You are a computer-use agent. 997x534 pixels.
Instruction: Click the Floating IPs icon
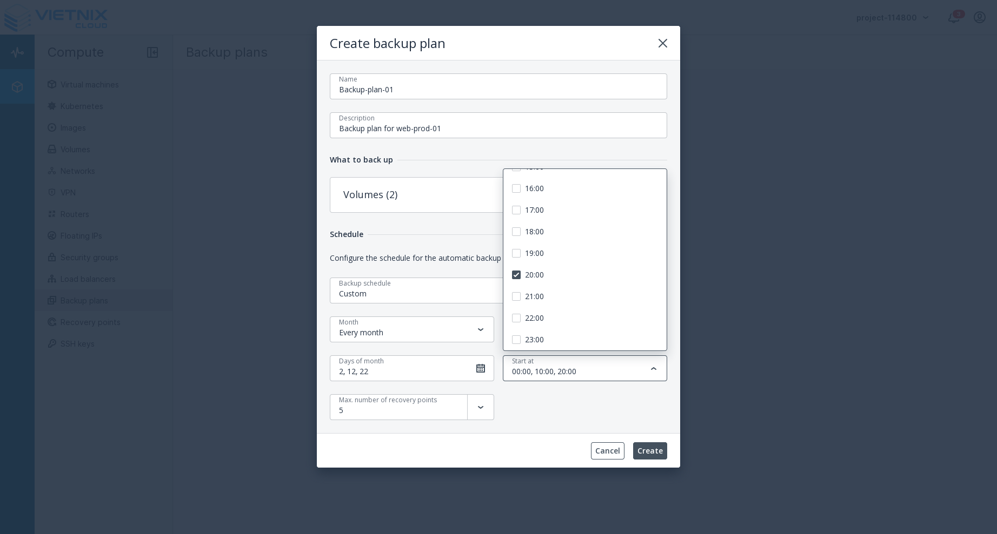click(x=52, y=236)
